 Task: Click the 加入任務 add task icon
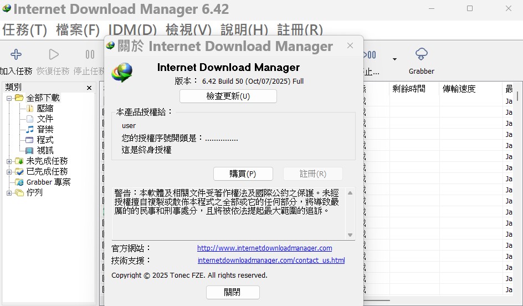[16, 54]
